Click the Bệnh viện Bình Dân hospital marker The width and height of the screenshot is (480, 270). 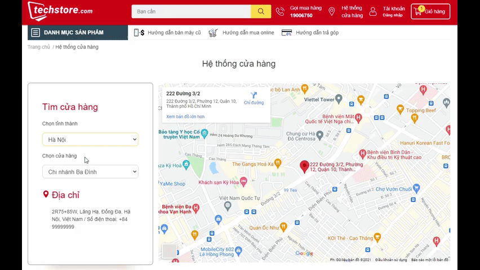pos(362,154)
